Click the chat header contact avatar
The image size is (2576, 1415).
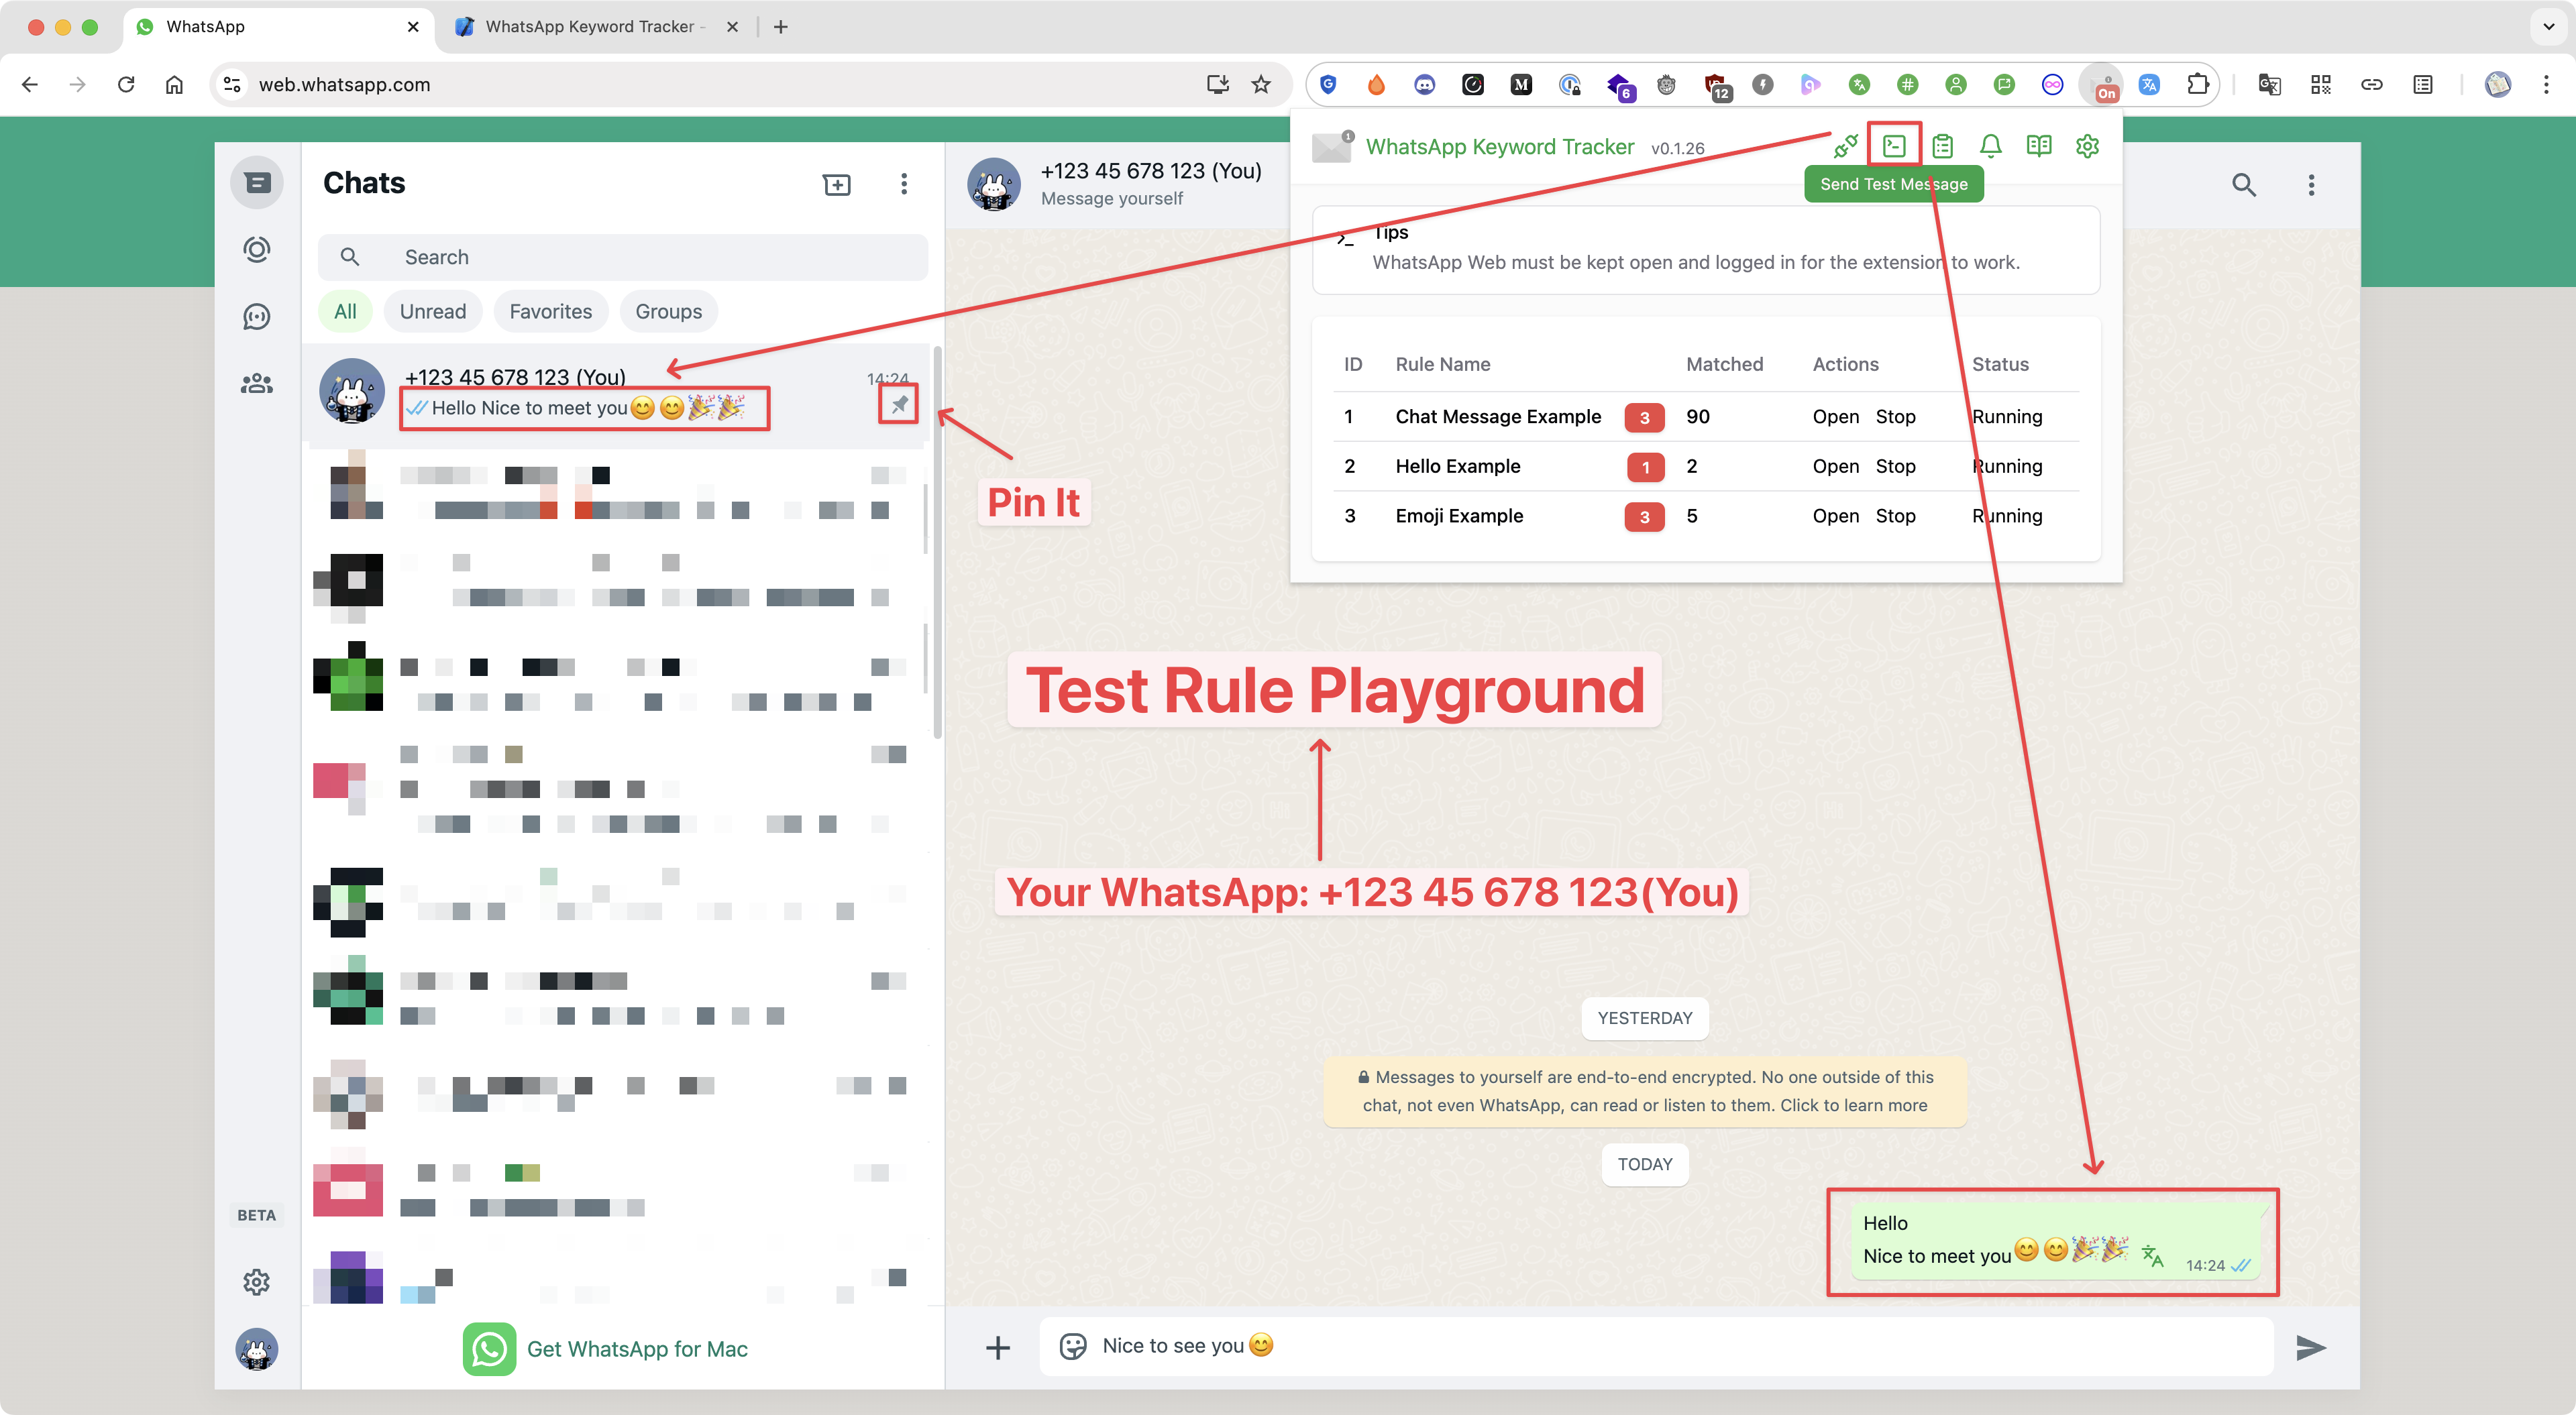pyautogui.click(x=993, y=185)
